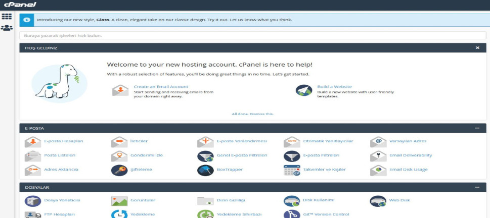This screenshot has height=218, width=490.
Task: Click the Create an Email Account envelope icon
Action: [120, 90]
